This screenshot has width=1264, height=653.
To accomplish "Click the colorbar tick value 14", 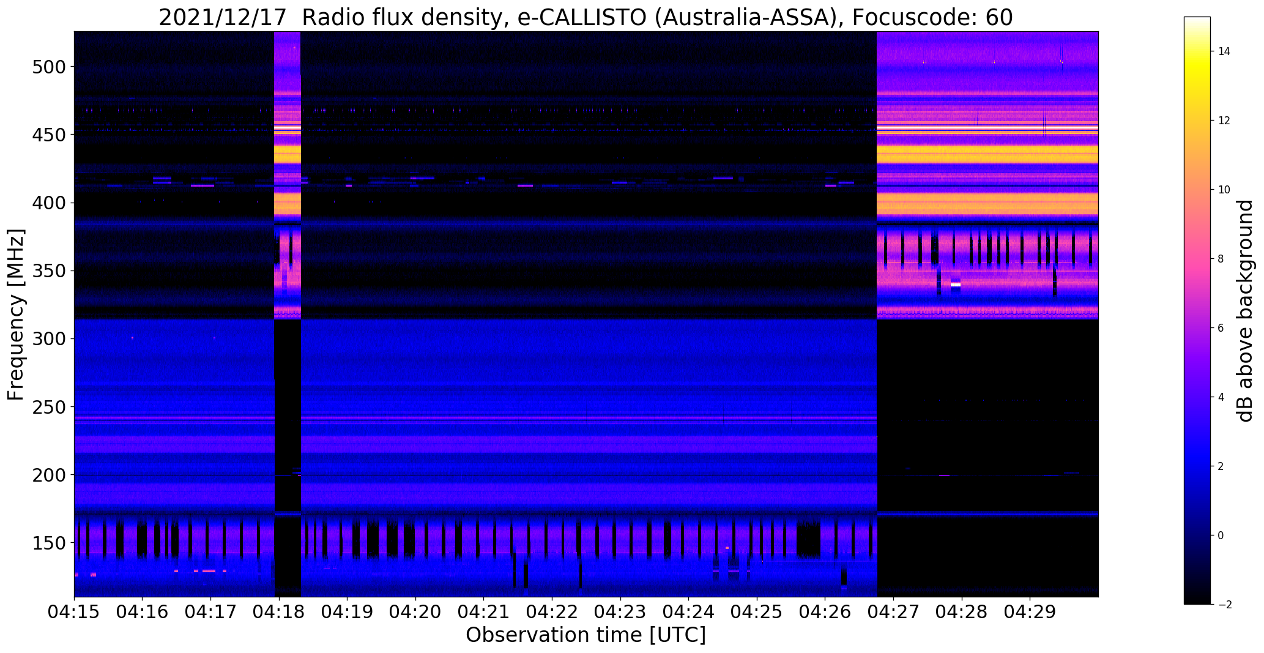I will tap(1224, 51).
